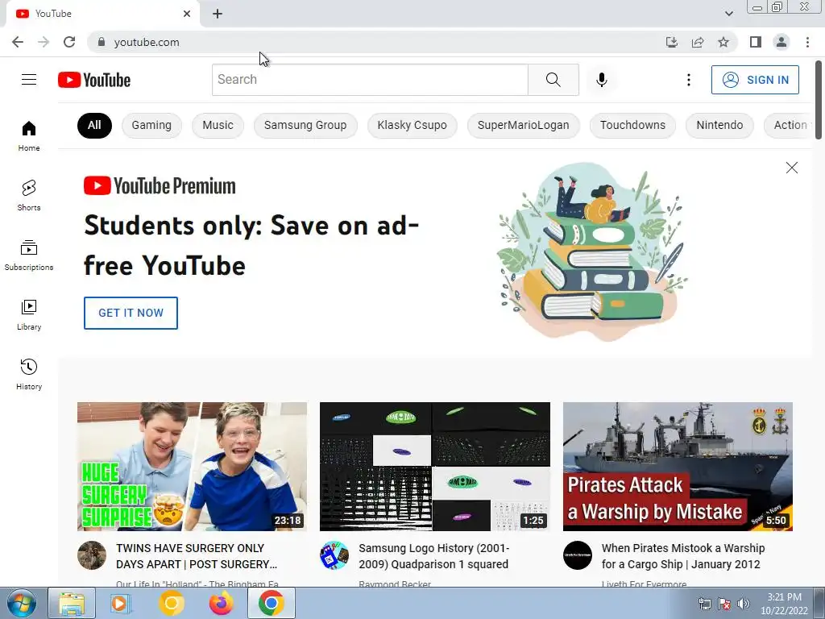Open Liveth For Evermore channel avatar

[x=577, y=555]
